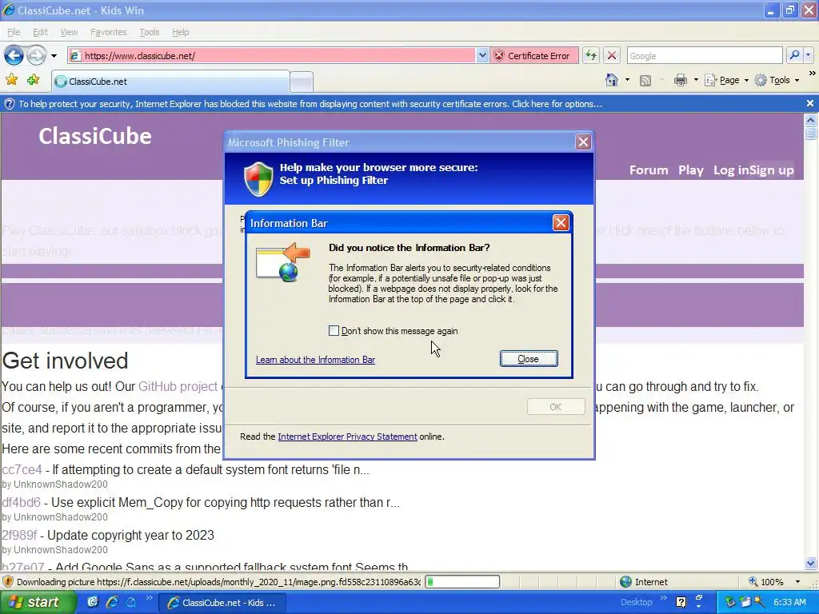The image size is (819, 614).
Task: Expand the toolbar overflow chevron
Action: 813,74
